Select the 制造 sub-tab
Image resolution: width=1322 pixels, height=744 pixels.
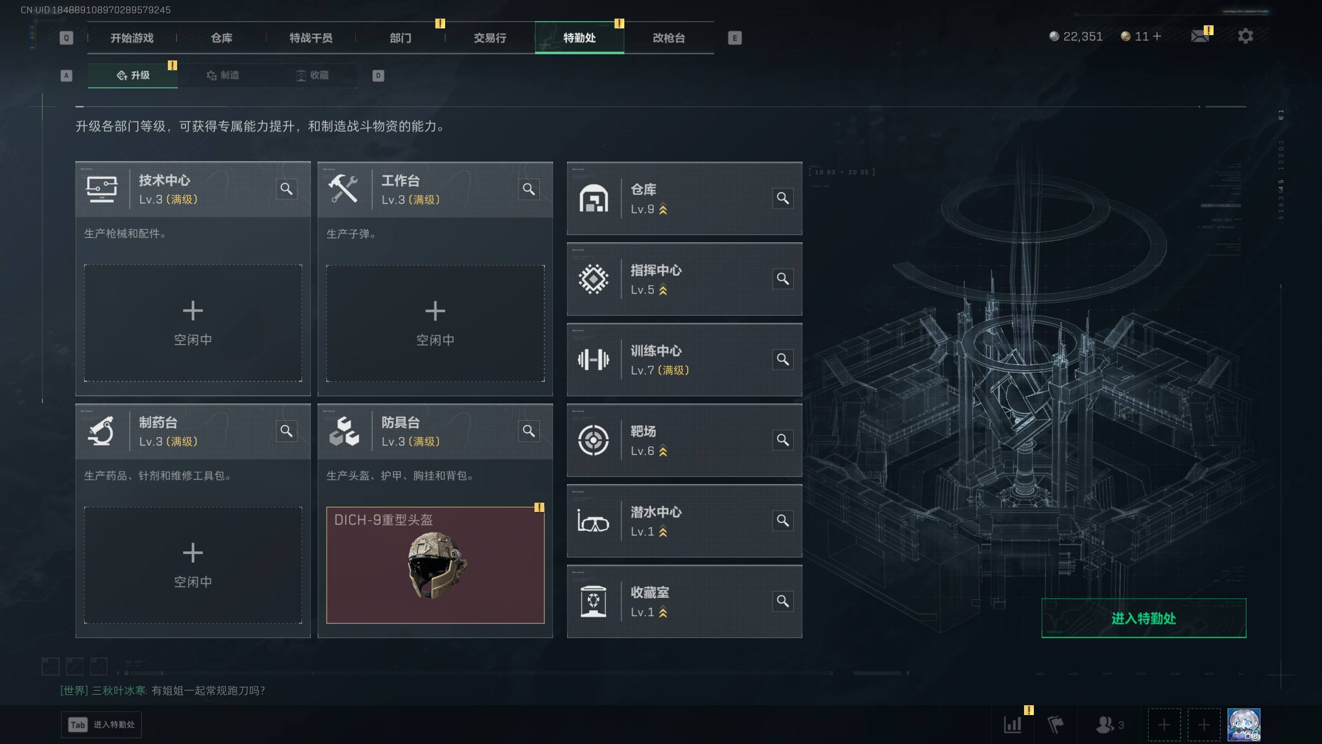coord(223,75)
